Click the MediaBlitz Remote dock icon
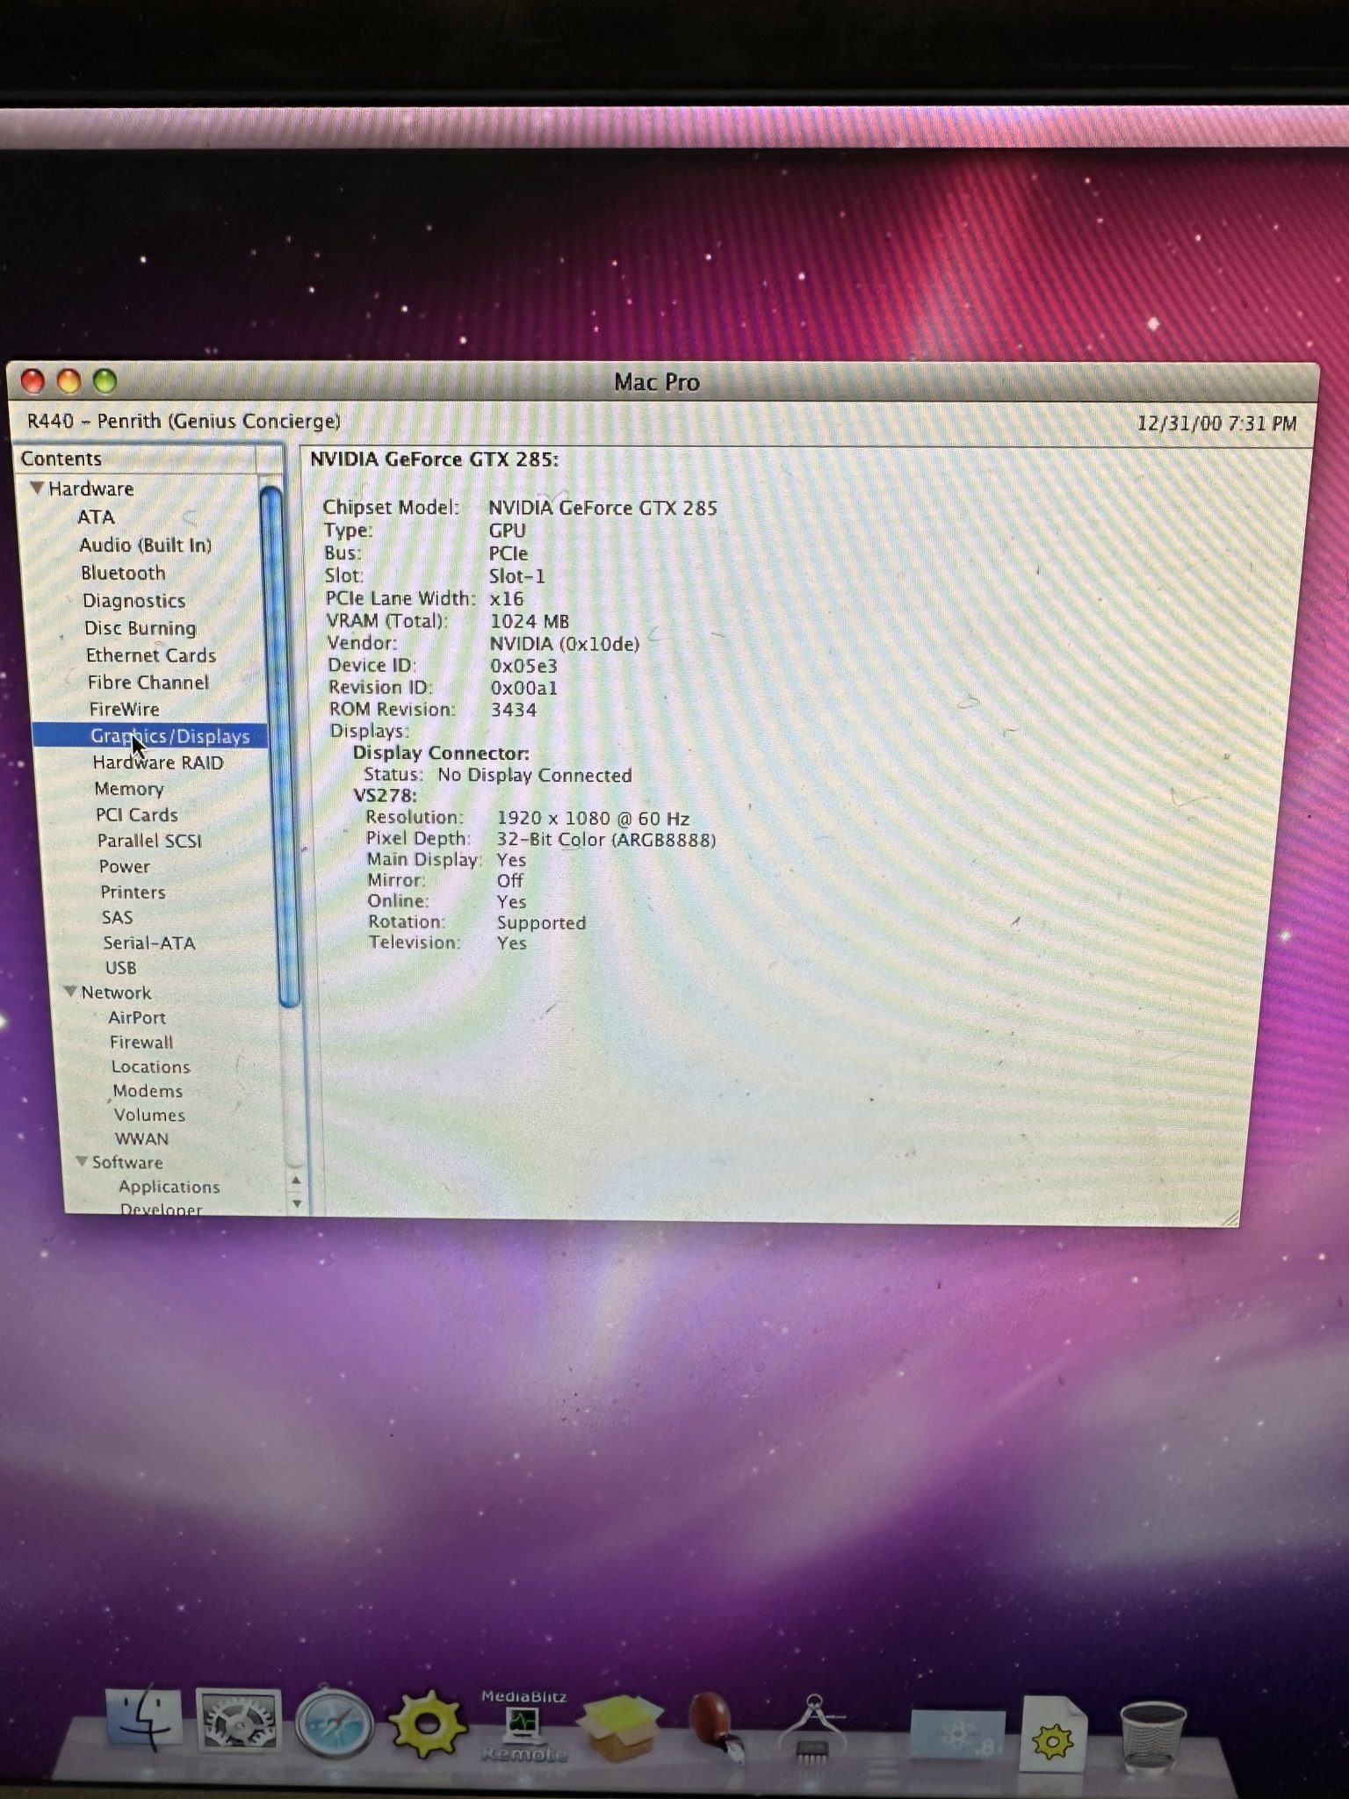This screenshot has height=1799, width=1349. coord(523,1727)
